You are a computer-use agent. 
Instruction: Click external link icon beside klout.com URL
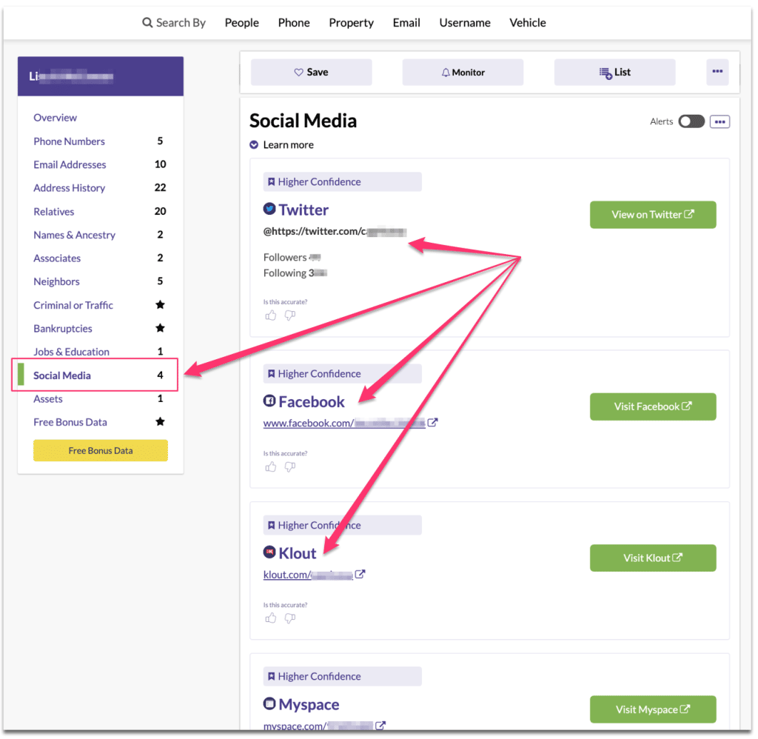[x=360, y=574]
